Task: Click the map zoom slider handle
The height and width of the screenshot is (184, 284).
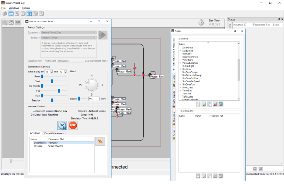Action: 11,161
